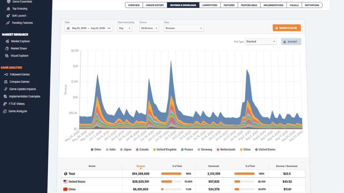
Task: Switch to the Competitors tab
Action: (210, 5)
